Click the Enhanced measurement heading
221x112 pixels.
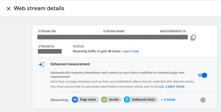[x=70, y=64]
